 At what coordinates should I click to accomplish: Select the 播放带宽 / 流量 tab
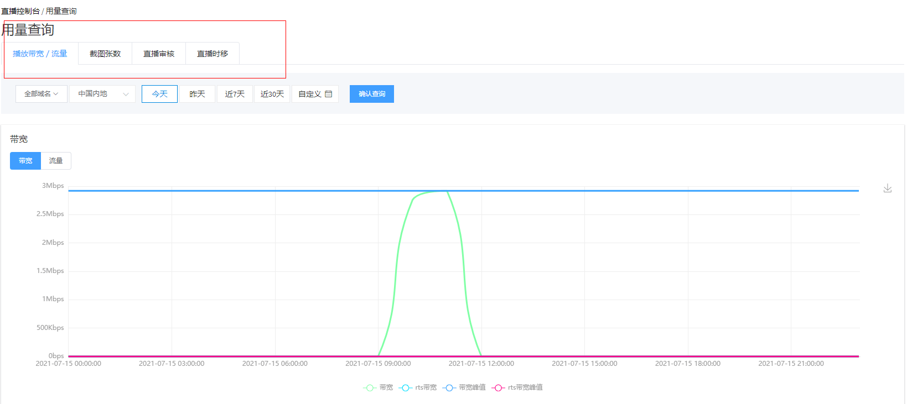point(40,54)
